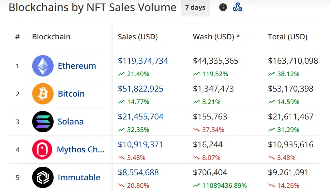
Task: Select Solana total $21,611,467
Action: (x=291, y=117)
